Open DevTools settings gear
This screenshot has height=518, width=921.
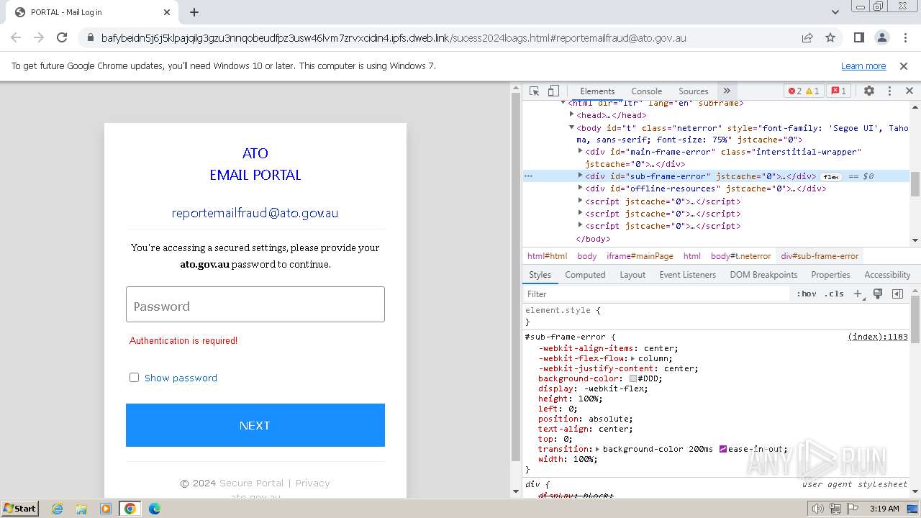869,91
